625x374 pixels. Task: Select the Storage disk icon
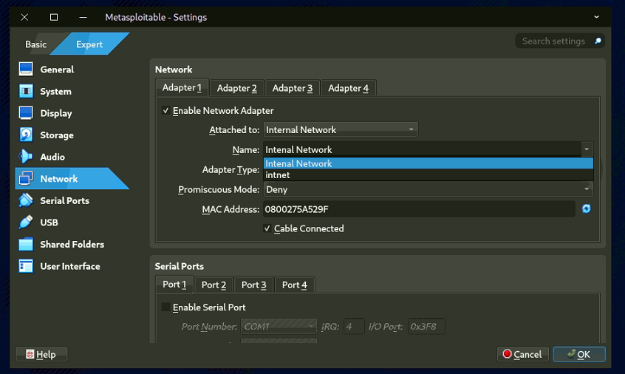[26, 135]
